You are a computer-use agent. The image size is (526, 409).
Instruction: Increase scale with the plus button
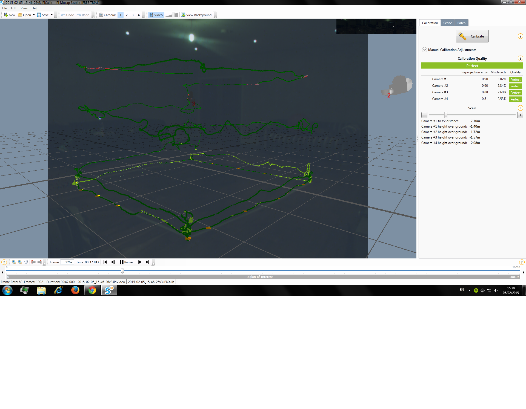(520, 115)
